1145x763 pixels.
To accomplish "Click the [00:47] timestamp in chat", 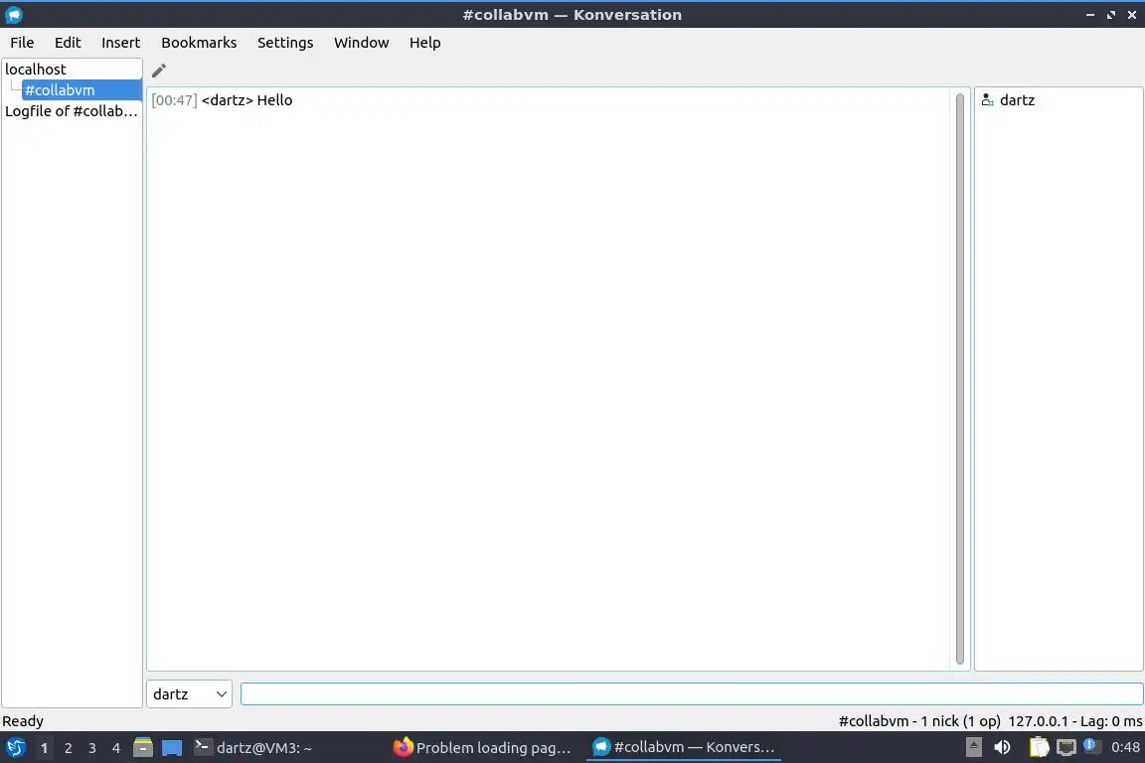I will pyautogui.click(x=174, y=100).
